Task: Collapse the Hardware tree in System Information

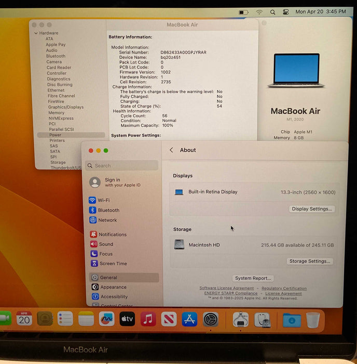Action: (x=36, y=33)
